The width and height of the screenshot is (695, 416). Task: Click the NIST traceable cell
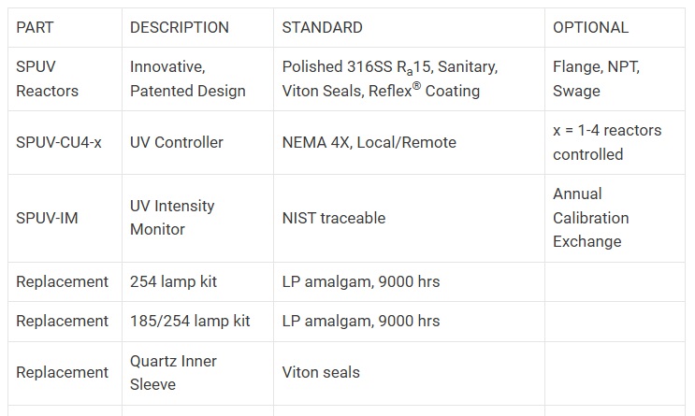pos(333,218)
